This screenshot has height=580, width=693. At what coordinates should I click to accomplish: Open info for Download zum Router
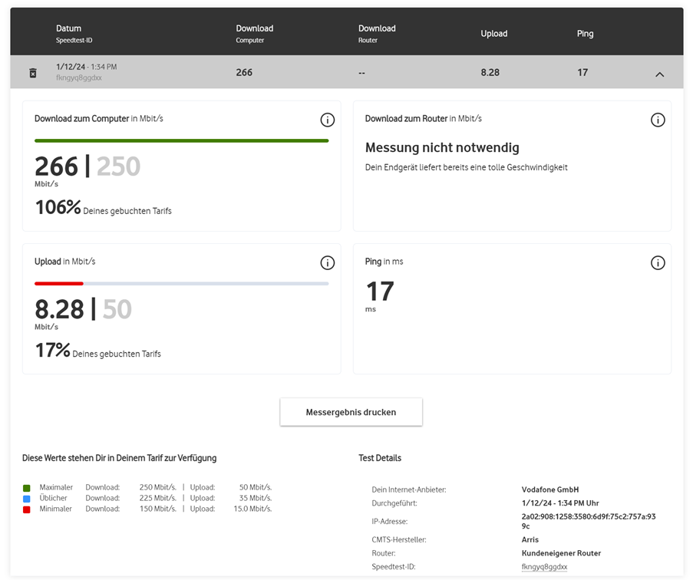click(x=658, y=120)
